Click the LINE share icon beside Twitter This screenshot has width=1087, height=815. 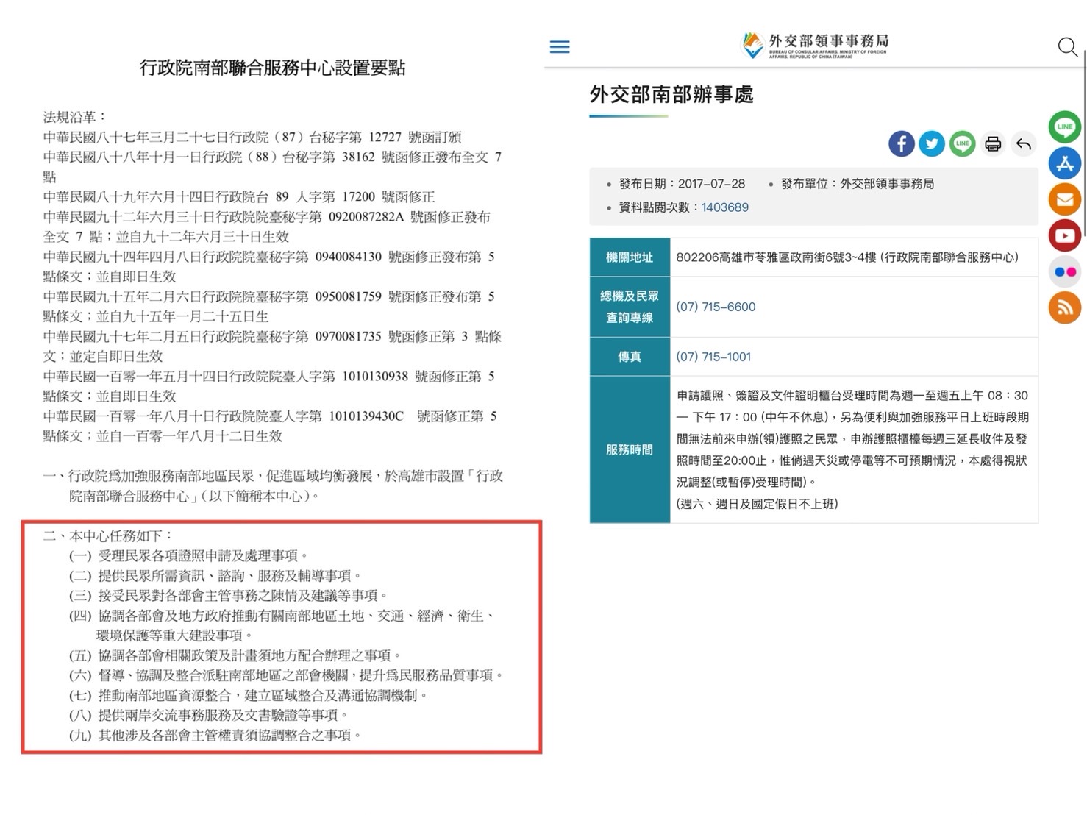pyautogui.click(x=962, y=143)
